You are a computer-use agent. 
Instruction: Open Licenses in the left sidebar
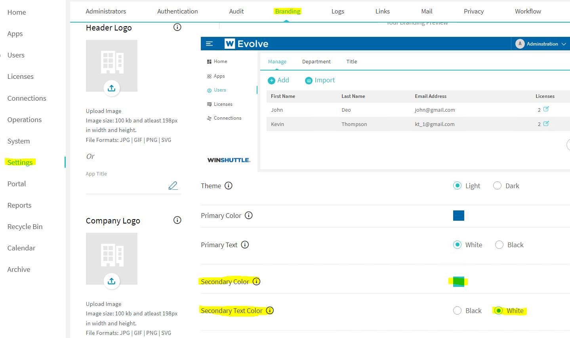pyautogui.click(x=21, y=76)
